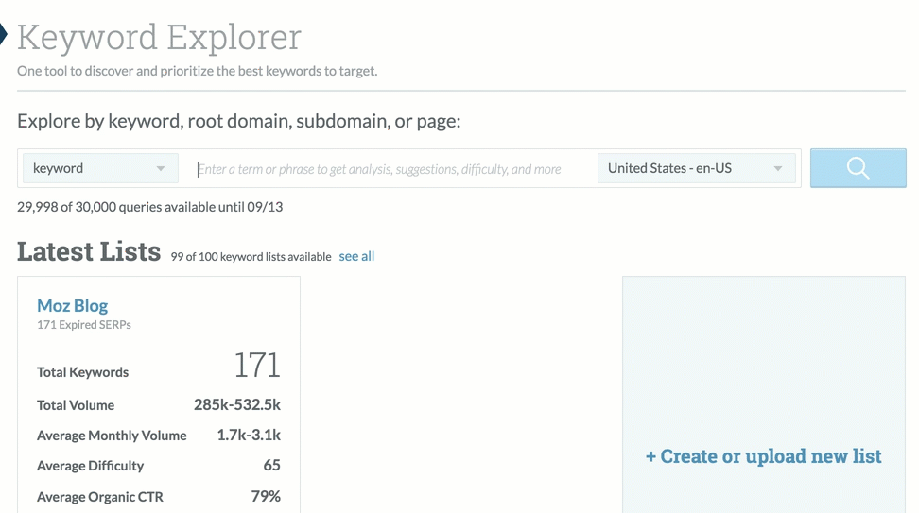Click the caret on the locale selector
Viewport: 919px width, 513px height.
point(778,169)
